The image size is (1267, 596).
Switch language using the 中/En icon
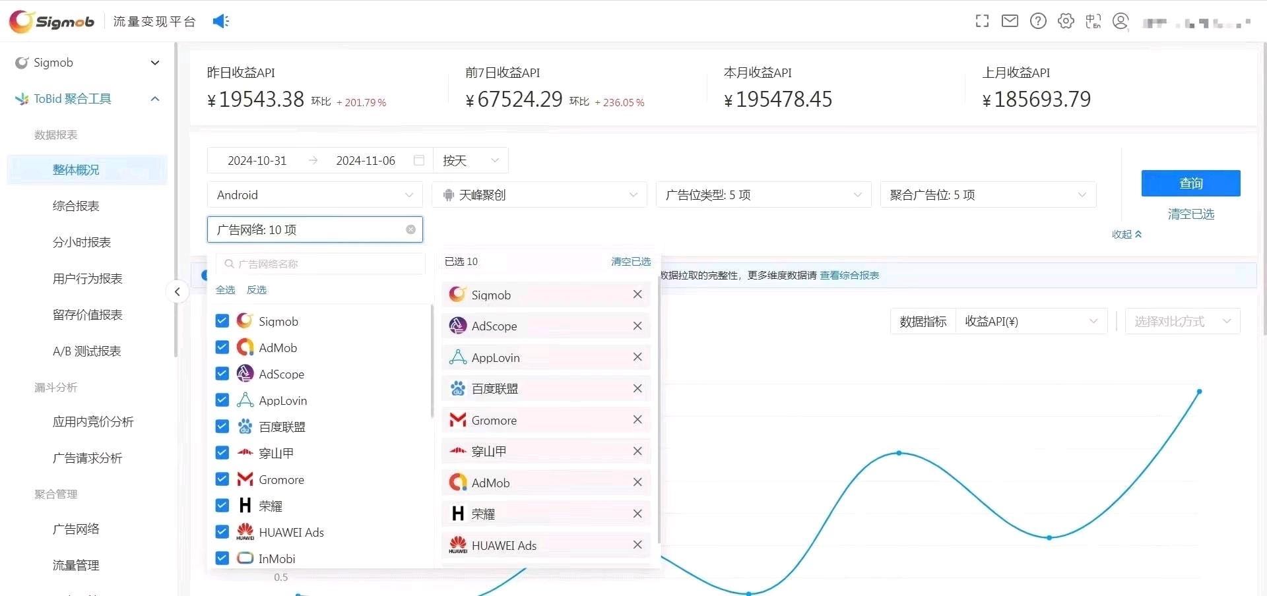[x=1093, y=21]
